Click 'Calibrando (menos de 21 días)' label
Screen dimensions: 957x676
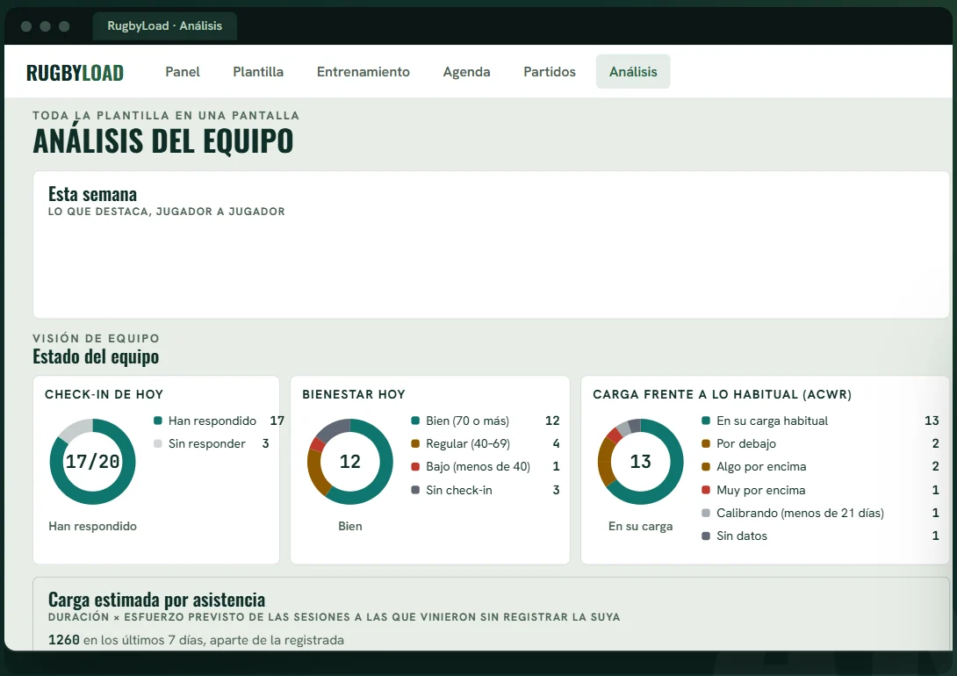pos(800,513)
